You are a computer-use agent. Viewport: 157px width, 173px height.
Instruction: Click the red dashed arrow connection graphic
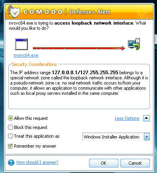click(x=79, y=48)
